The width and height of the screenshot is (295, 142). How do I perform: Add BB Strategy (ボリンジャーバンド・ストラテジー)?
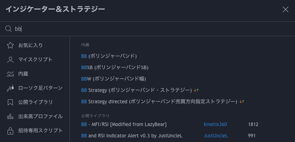(137, 90)
